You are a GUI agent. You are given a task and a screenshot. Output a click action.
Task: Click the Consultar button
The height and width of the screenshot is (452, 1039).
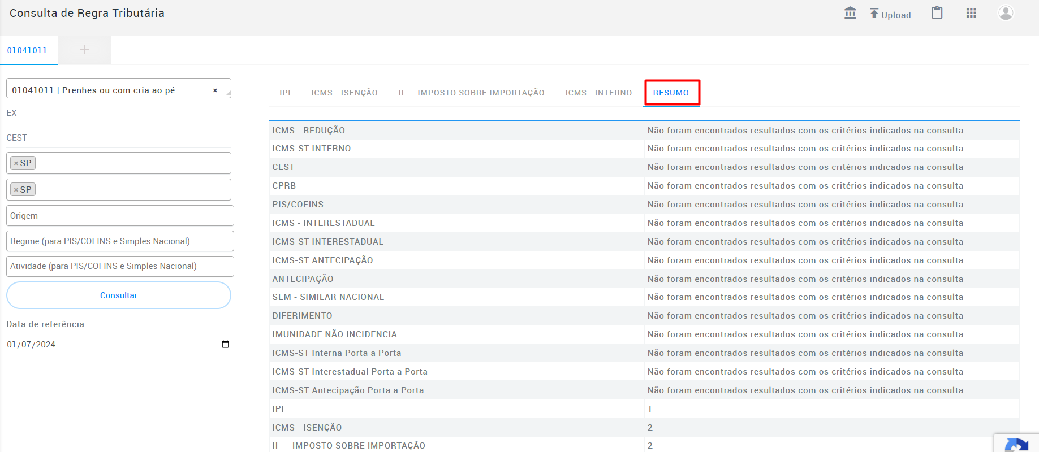tap(119, 295)
